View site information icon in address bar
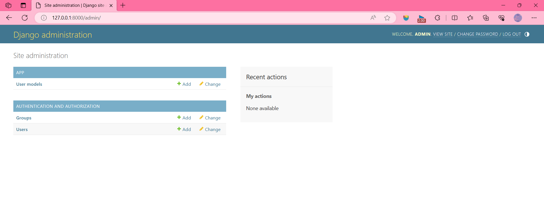This screenshot has width=544, height=221. (x=44, y=18)
